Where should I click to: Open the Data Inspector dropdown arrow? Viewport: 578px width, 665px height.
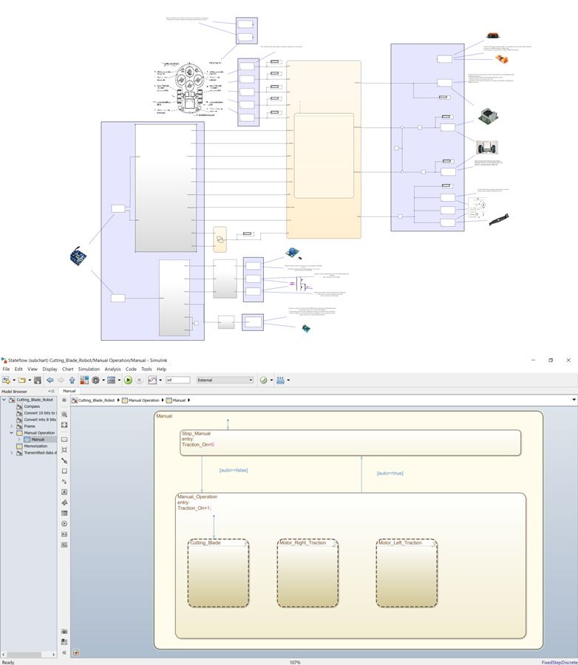[x=160, y=380]
